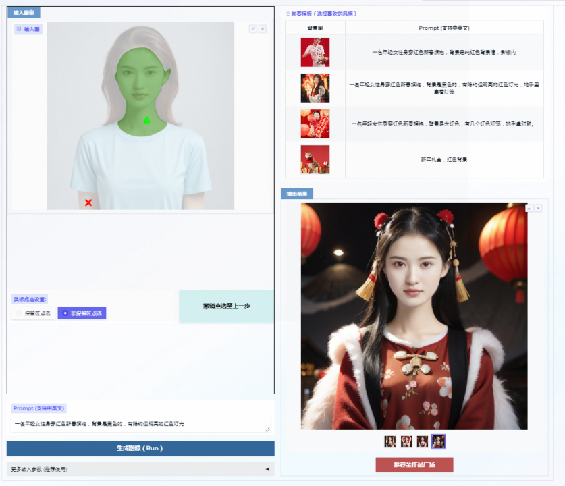Choose template image with red lanterns and couplet
The height and width of the screenshot is (486, 565).
[315, 124]
